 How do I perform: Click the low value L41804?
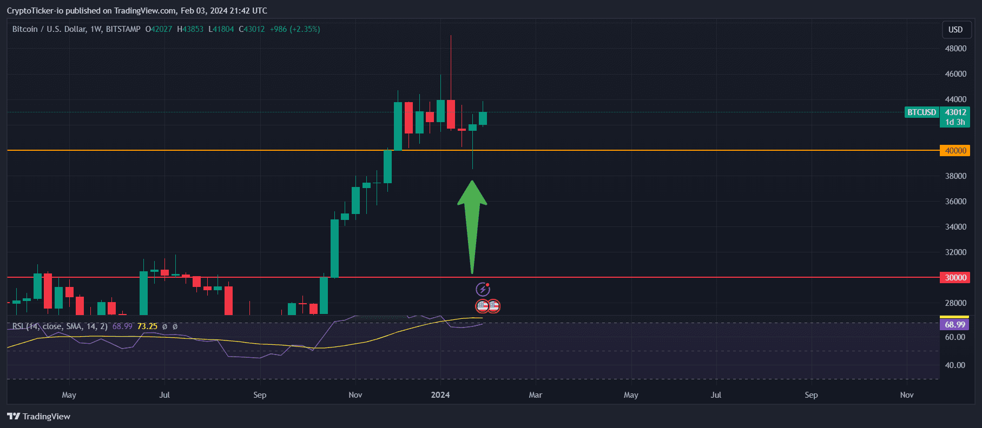pyautogui.click(x=221, y=29)
